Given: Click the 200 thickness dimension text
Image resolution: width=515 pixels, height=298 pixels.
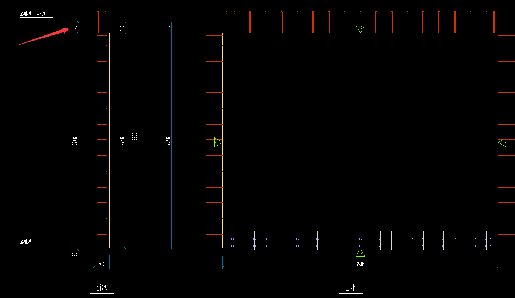Looking at the screenshot, I should (102, 264).
